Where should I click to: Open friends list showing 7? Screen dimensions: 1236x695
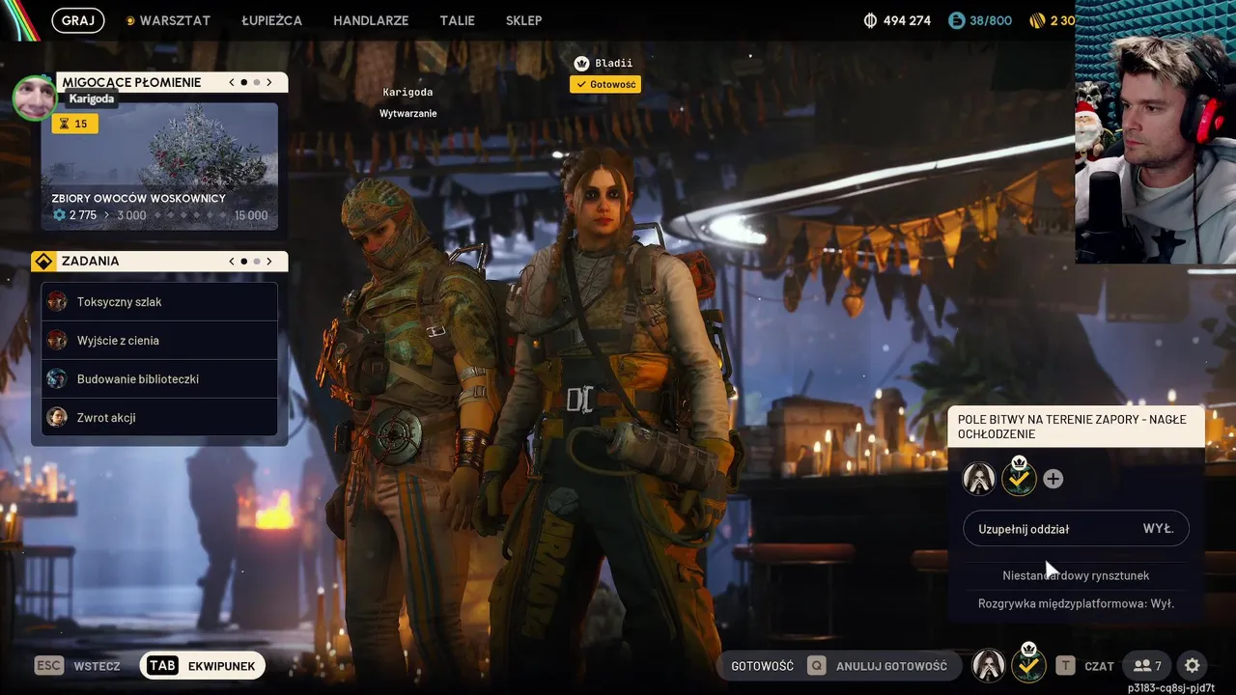tap(1147, 666)
